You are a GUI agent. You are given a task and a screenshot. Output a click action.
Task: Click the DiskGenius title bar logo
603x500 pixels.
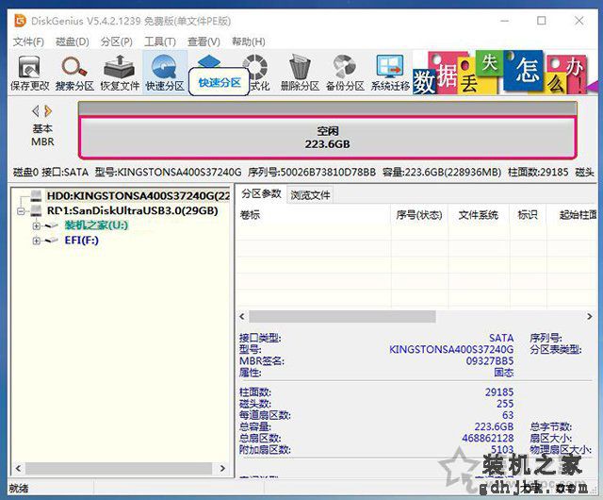click(20, 21)
